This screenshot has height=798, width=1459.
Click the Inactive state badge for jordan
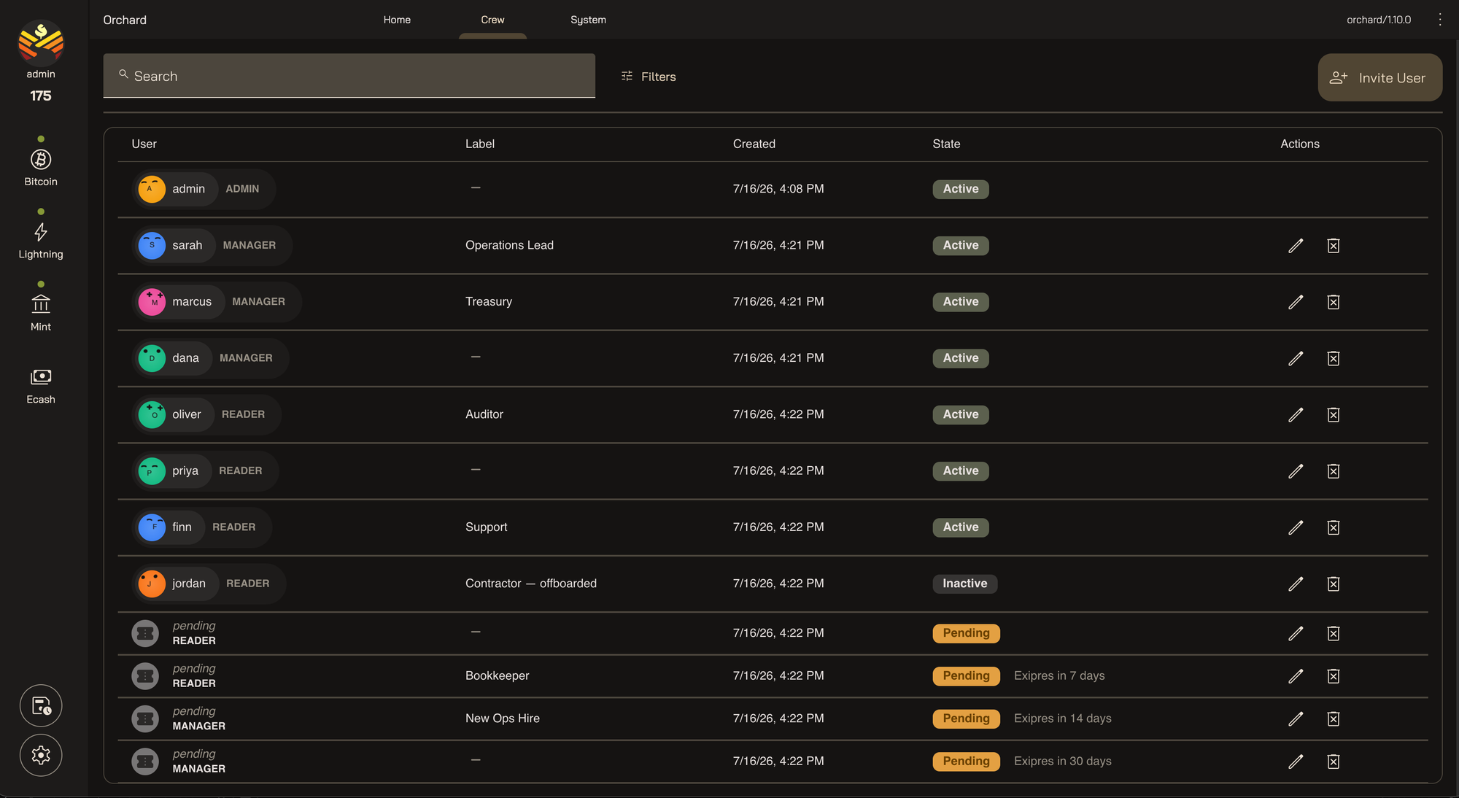[x=964, y=584]
